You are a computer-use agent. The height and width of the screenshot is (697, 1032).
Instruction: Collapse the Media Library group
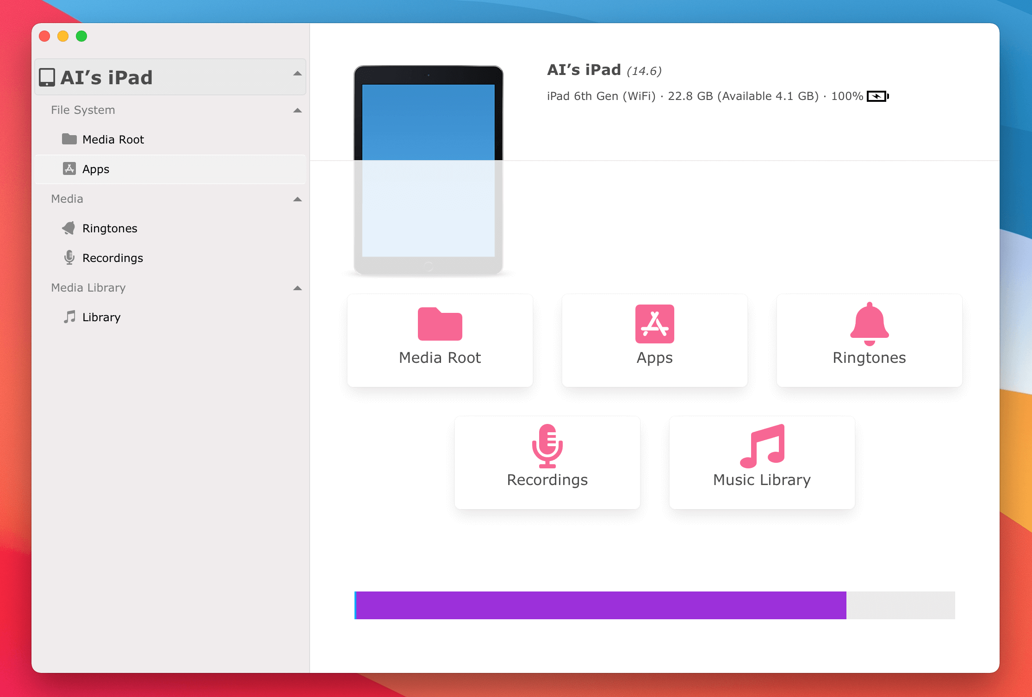coord(298,288)
